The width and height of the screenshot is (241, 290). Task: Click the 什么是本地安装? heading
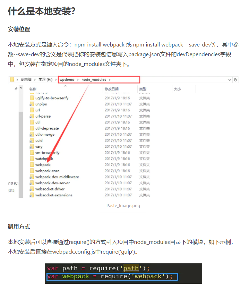[x=42, y=11]
